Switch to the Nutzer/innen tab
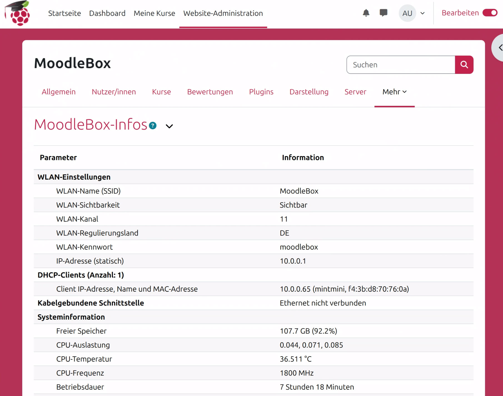The image size is (503, 396). coord(114,92)
